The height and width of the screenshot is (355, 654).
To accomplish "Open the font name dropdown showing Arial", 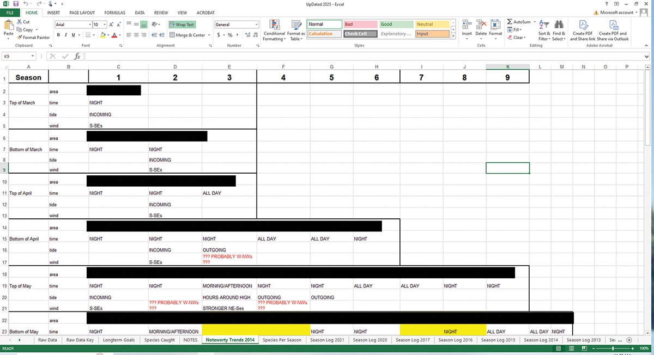I will pyautogui.click(x=72, y=25).
